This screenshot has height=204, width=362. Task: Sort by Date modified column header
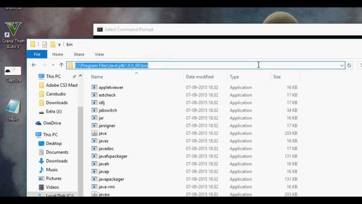(x=200, y=77)
